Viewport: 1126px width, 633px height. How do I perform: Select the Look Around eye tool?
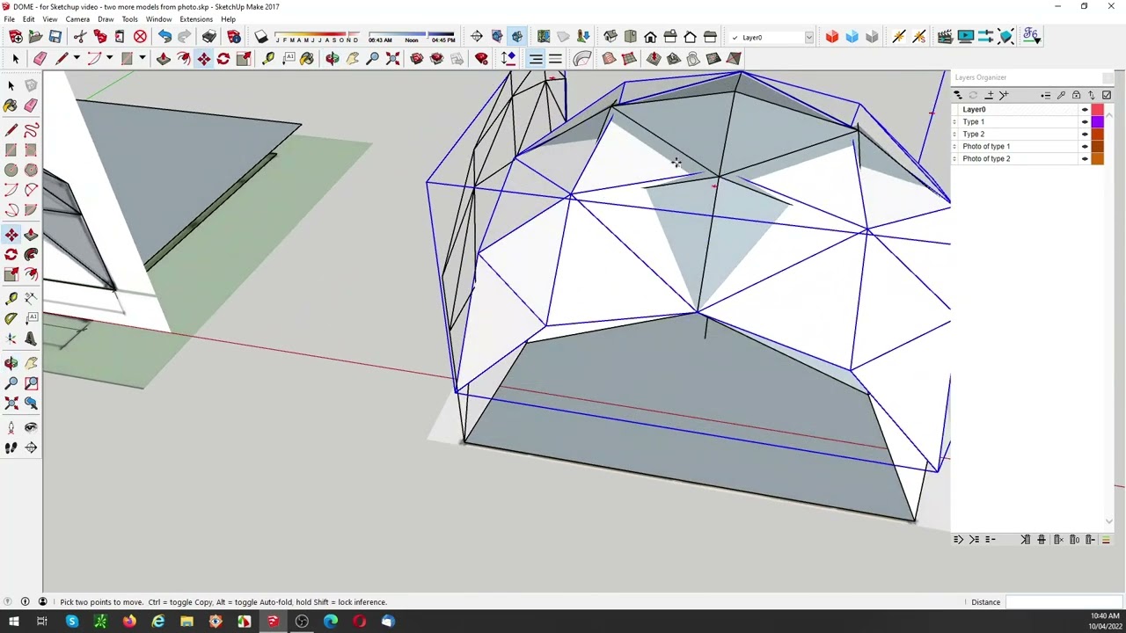pyautogui.click(x=31, y=427)
